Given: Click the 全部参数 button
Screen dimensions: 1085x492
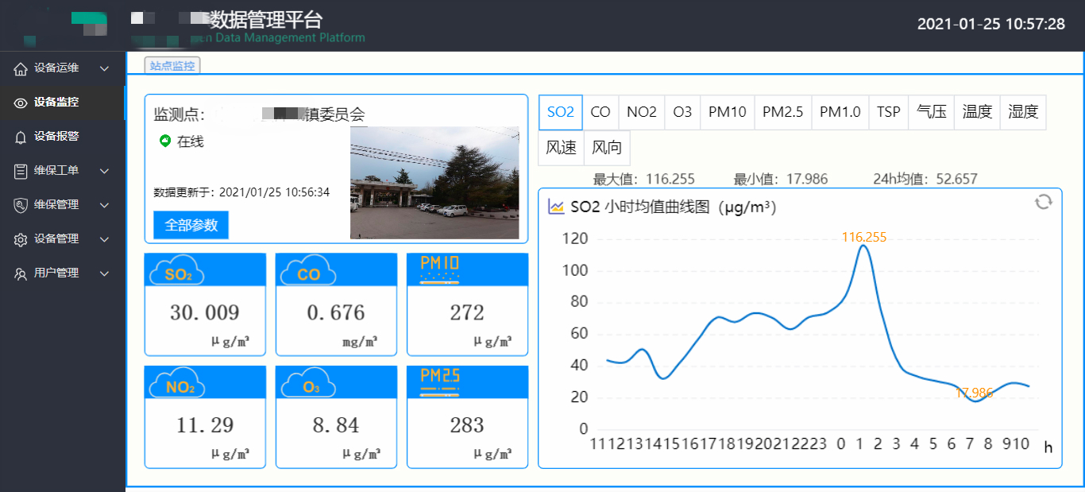Looking at the screenshot, I should coord(190,225).
